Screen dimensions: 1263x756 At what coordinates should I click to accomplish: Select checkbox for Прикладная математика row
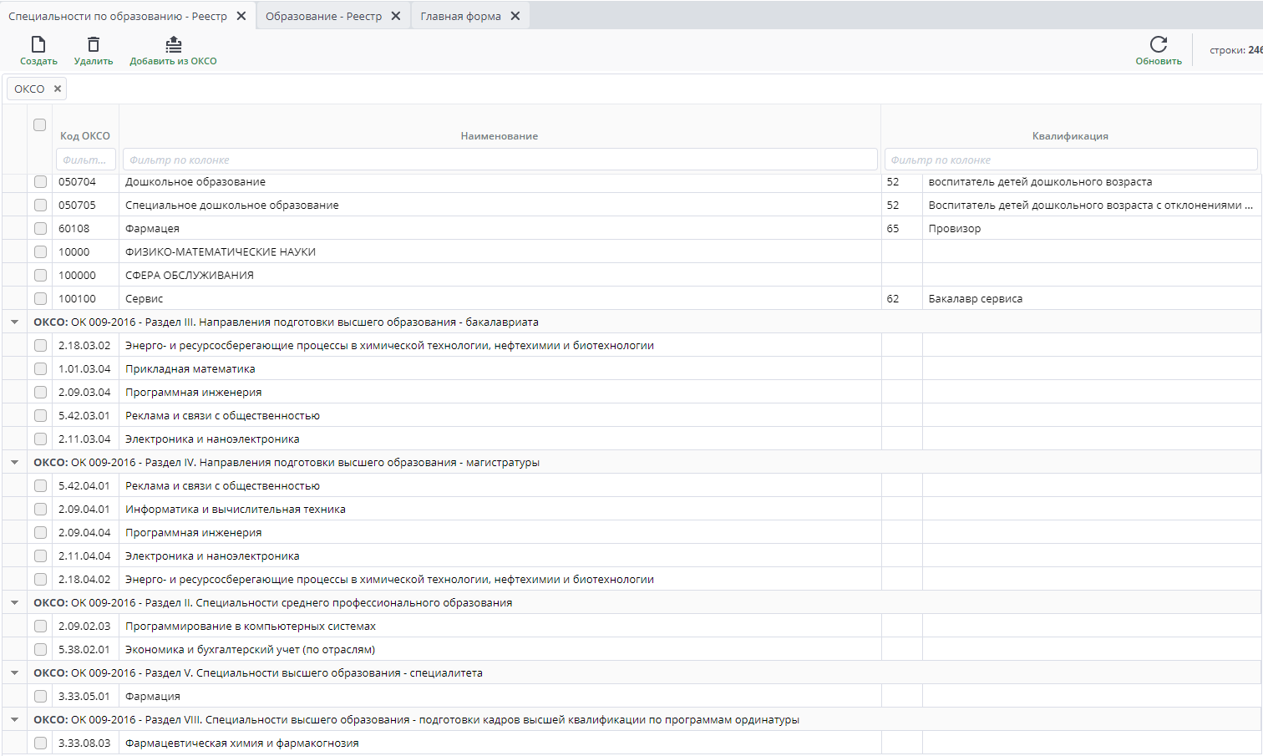40,369
